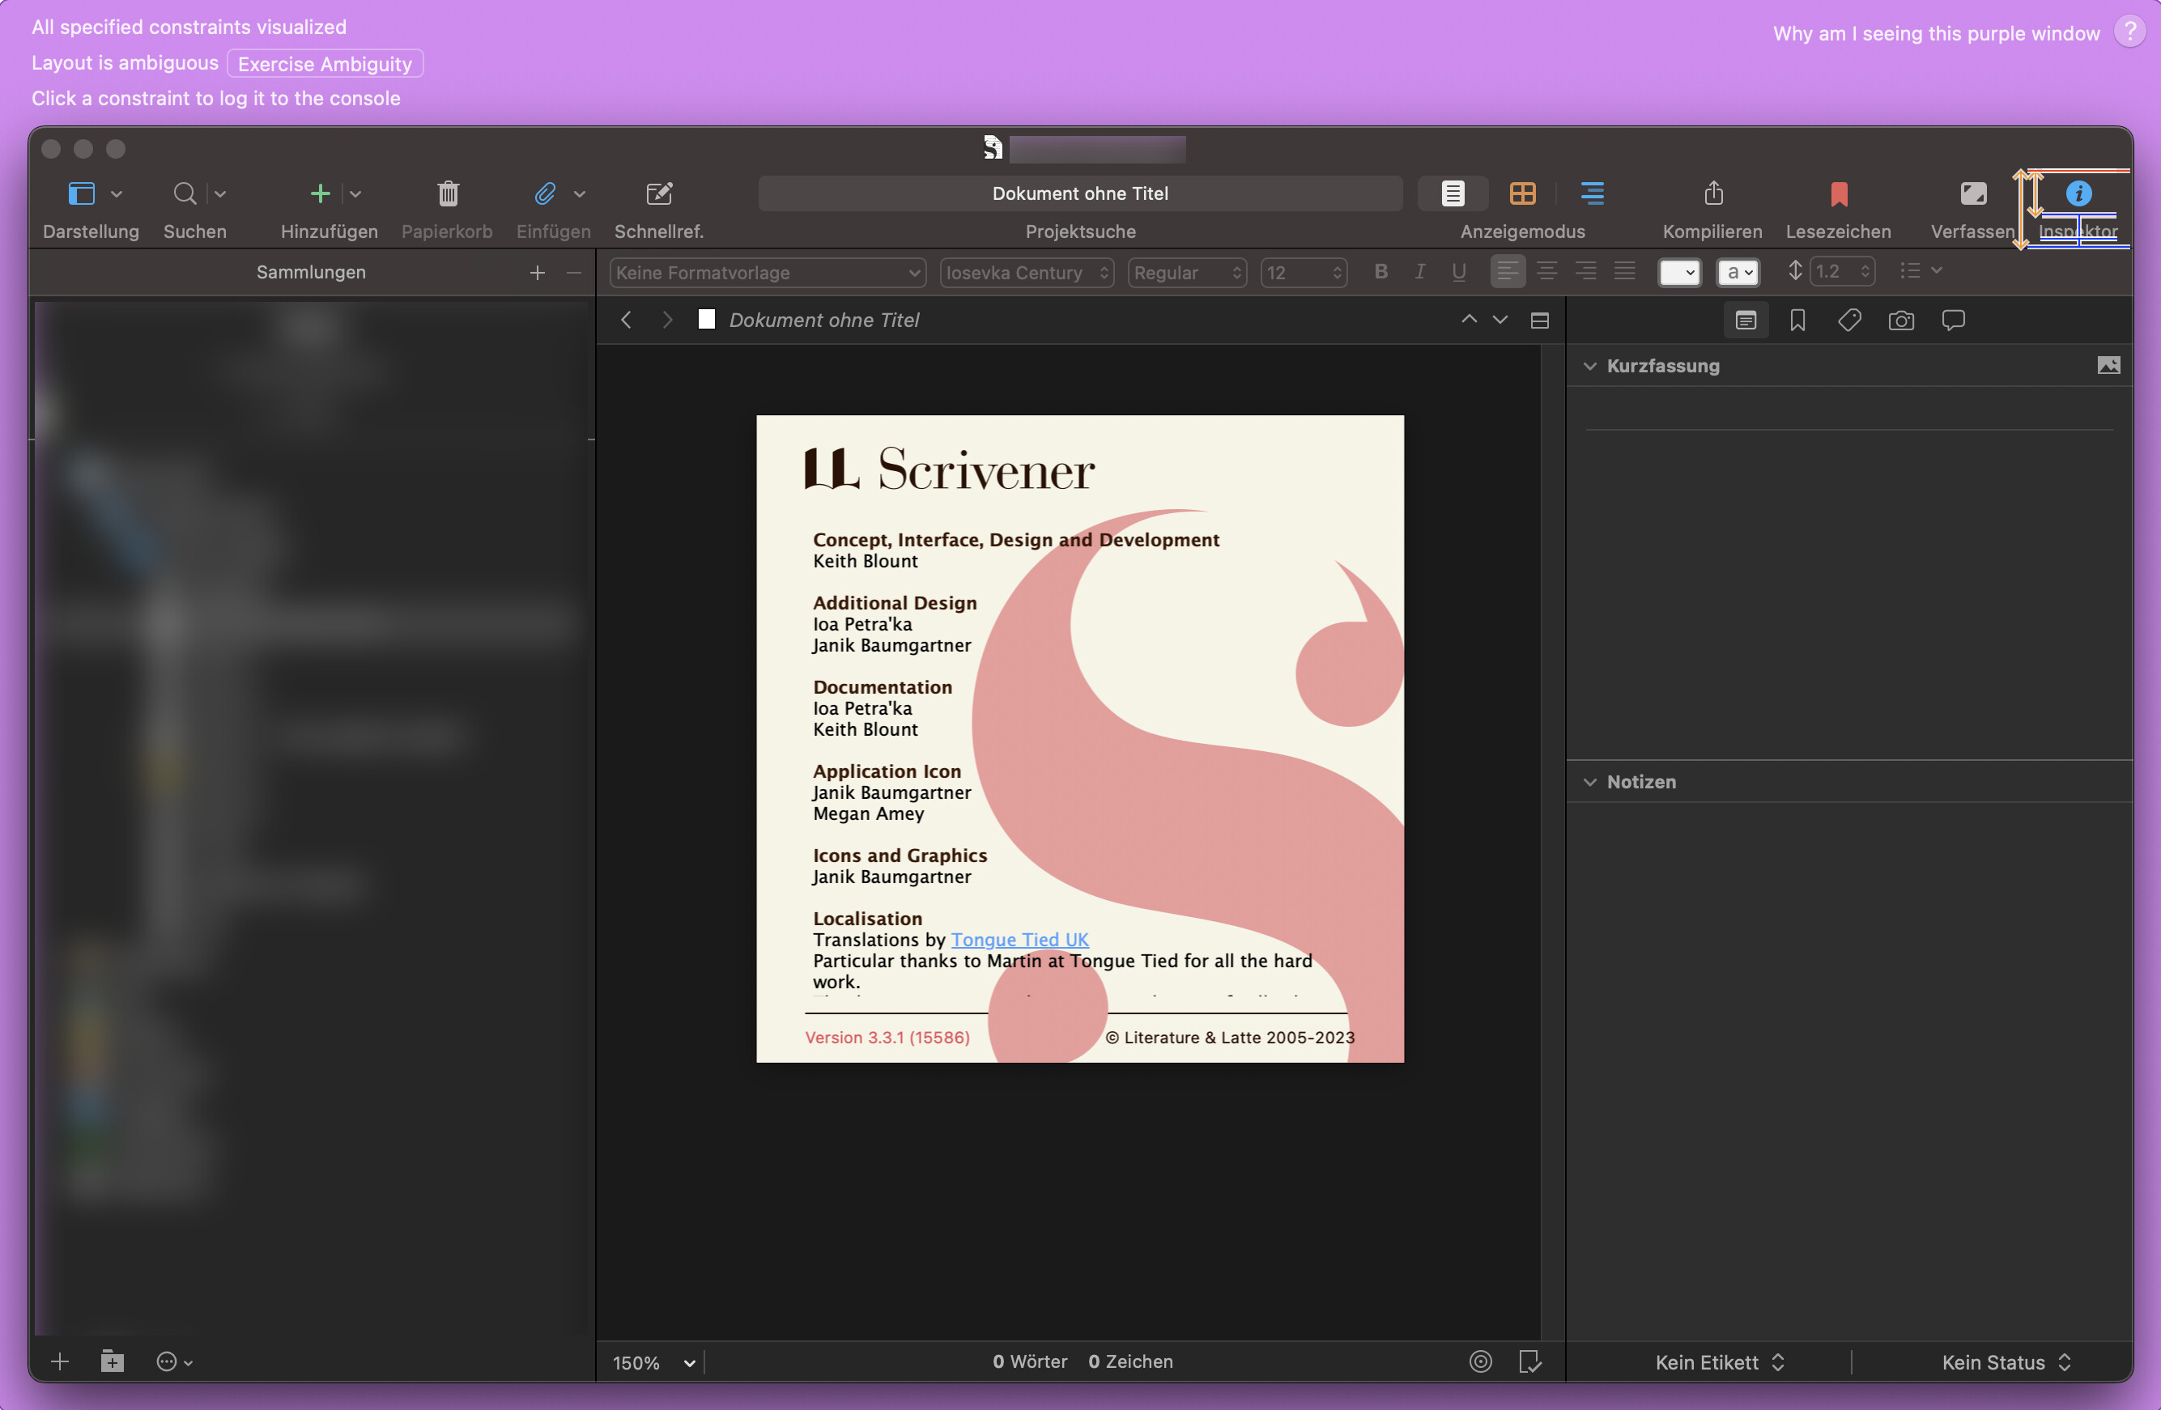The height and width of the screenshot is (1410, 2161).
Task: Click the Einfügen paperclip icon
Action: click(x=545, y=193)
